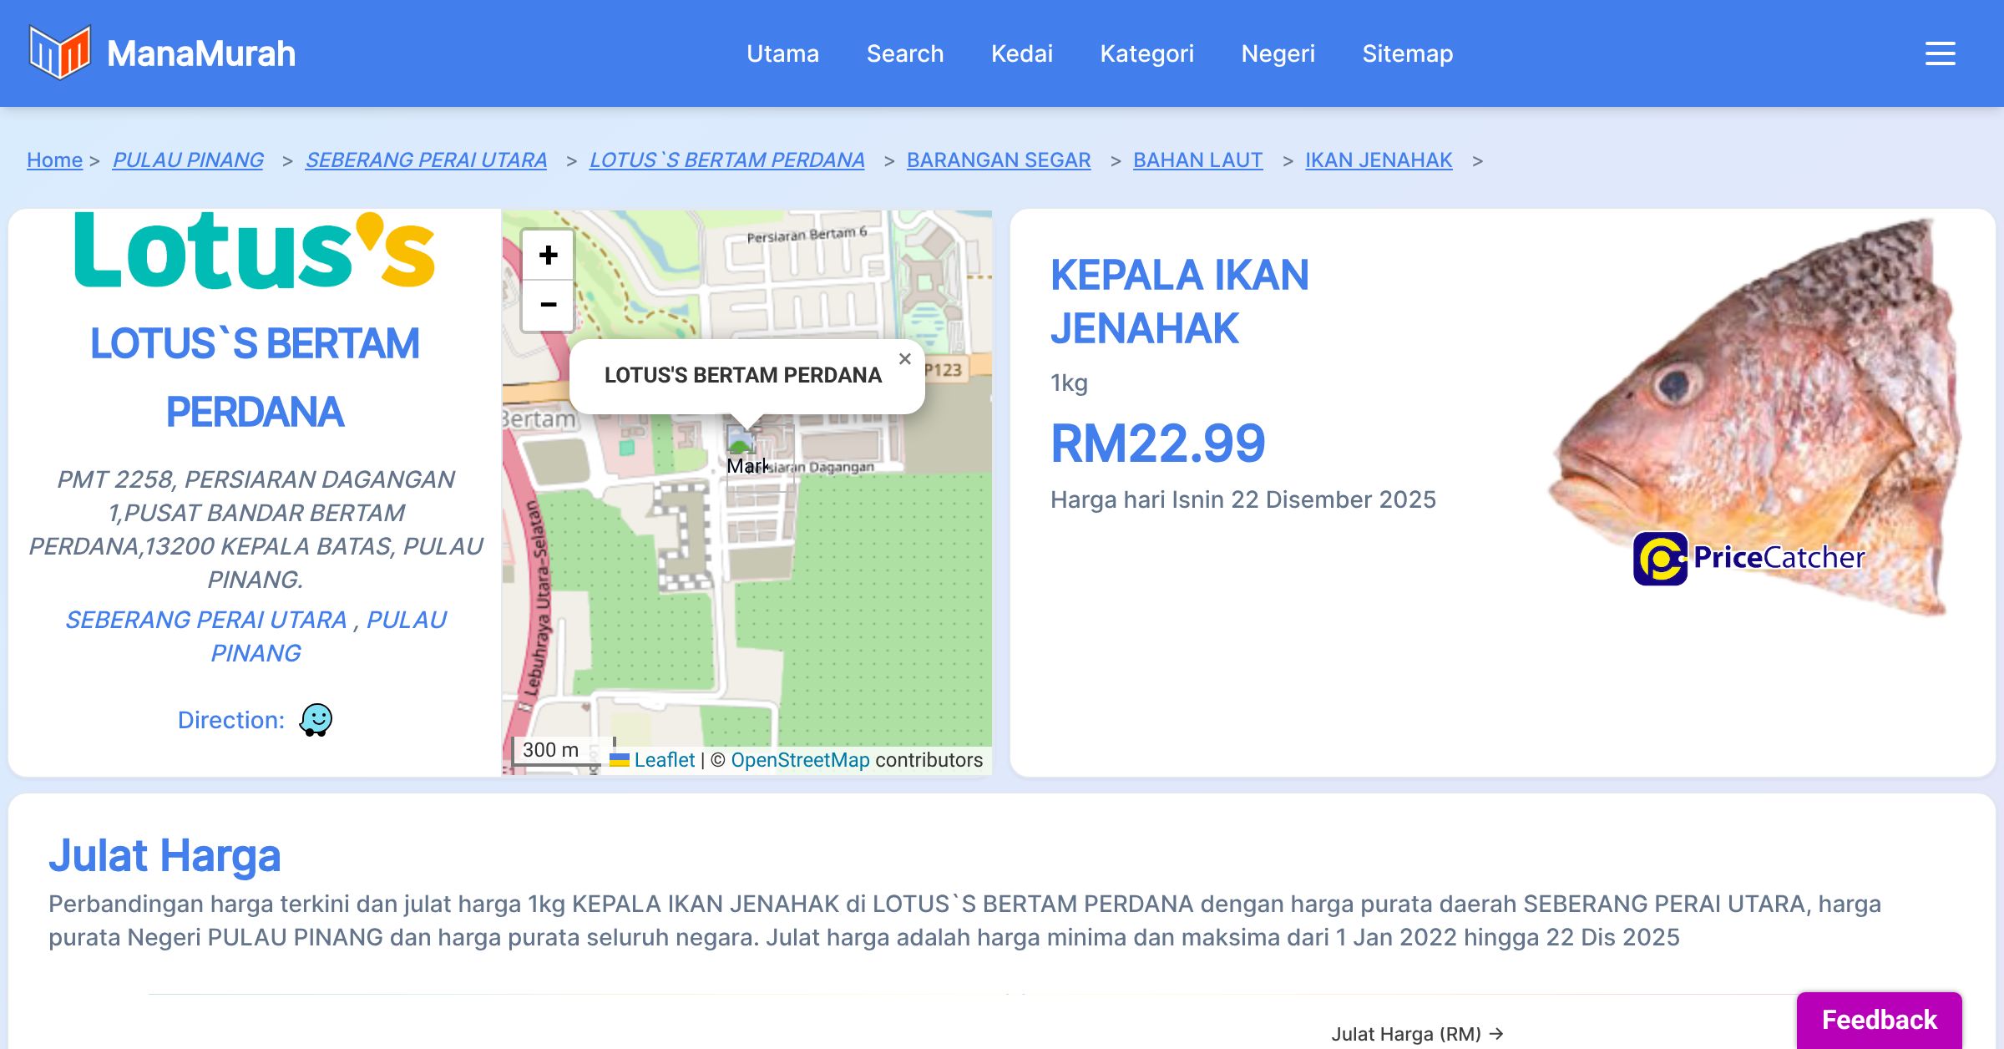Open the BAHAN LAUT breadcrumb link
Screen dimensions: 2004x1049
[1197, 160]
